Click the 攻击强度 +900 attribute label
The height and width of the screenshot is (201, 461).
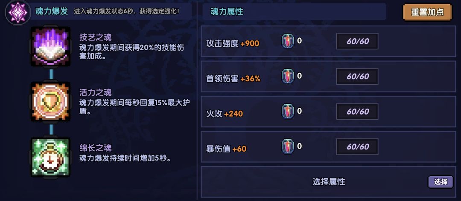pyautogui.click(x=233, y=43)
